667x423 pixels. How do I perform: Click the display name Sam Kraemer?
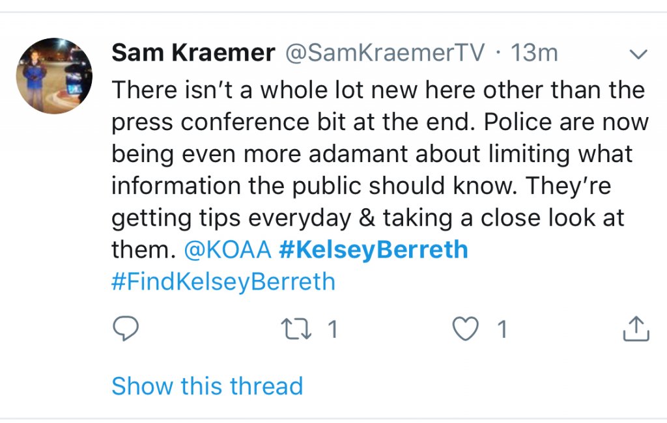pyautogui.click(x=193, y=53)
